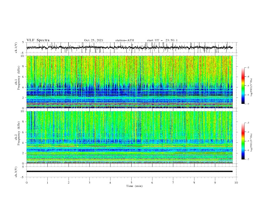Click the '5' tick of ch.1(V) axis

point(23,42)
